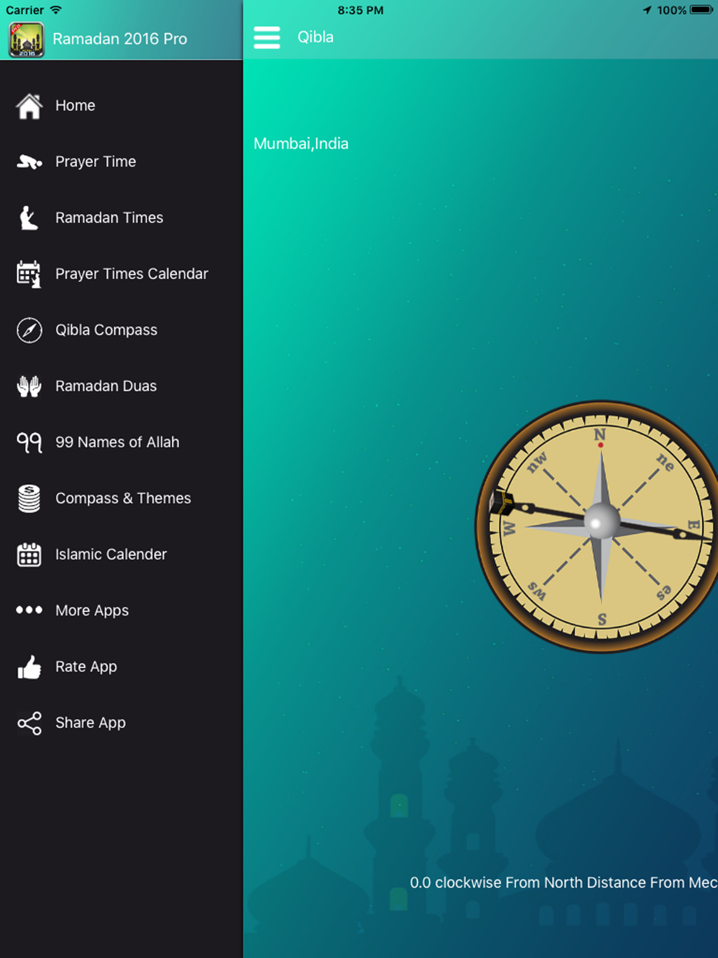Tap the Rate App label

pyautogui.click(x=86, y=666)
